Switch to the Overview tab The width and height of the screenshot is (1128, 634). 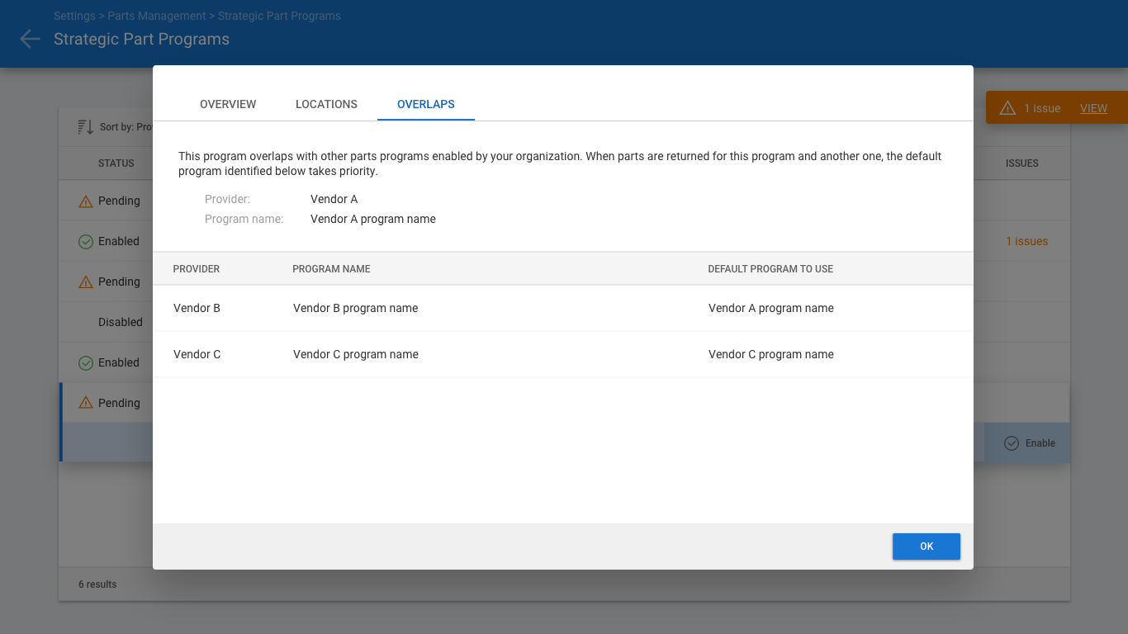pyautogui.click(x=228, y=104)
